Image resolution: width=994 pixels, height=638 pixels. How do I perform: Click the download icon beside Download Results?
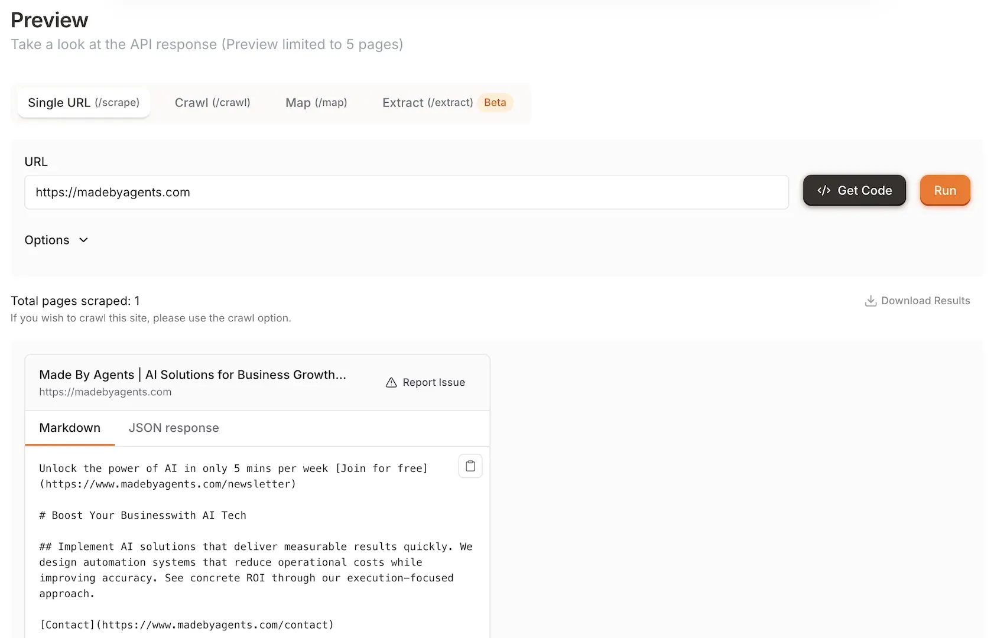pyautogui.click(x=870, y=301)
